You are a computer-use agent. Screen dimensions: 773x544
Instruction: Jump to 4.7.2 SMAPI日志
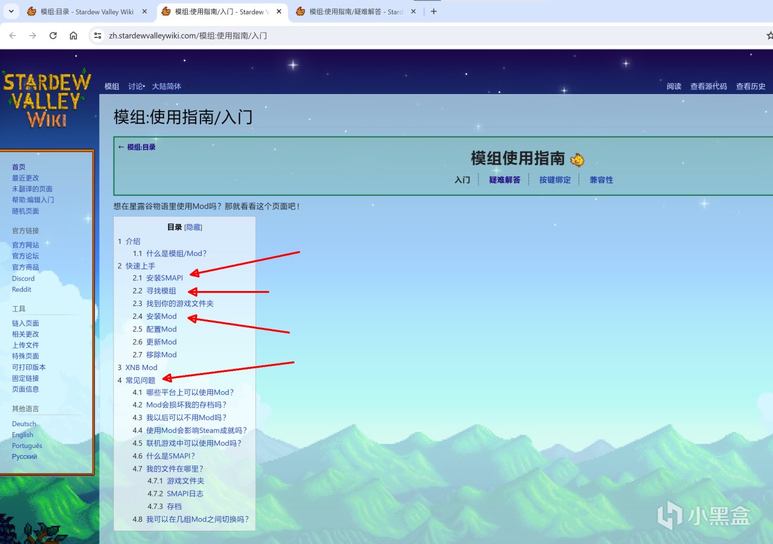pyautogui.click(x=175, y=494)
